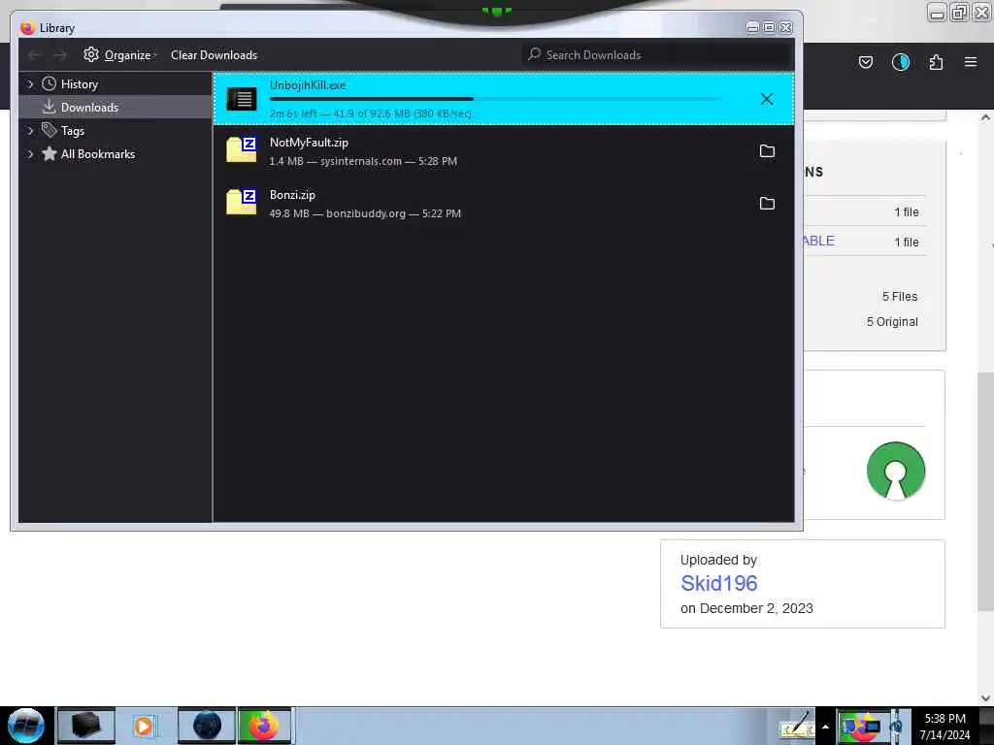Open the media player taskbar icon

pos(145,726)
